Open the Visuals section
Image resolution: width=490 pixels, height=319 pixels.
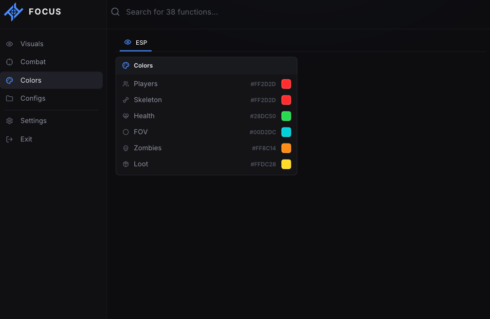pyautogui.click(x=51, y=44)
